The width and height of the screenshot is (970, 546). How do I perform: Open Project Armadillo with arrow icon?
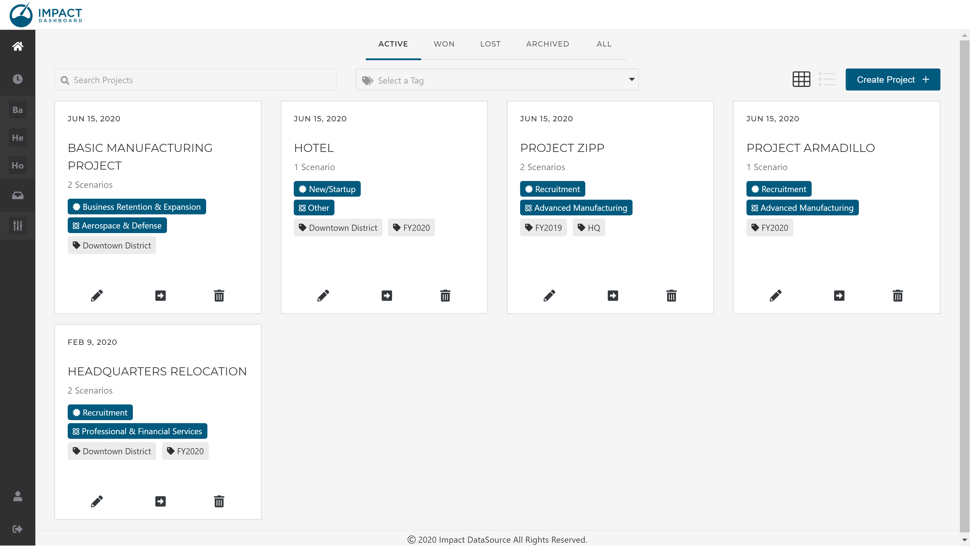pyautogui.click(x=839, y=296)
